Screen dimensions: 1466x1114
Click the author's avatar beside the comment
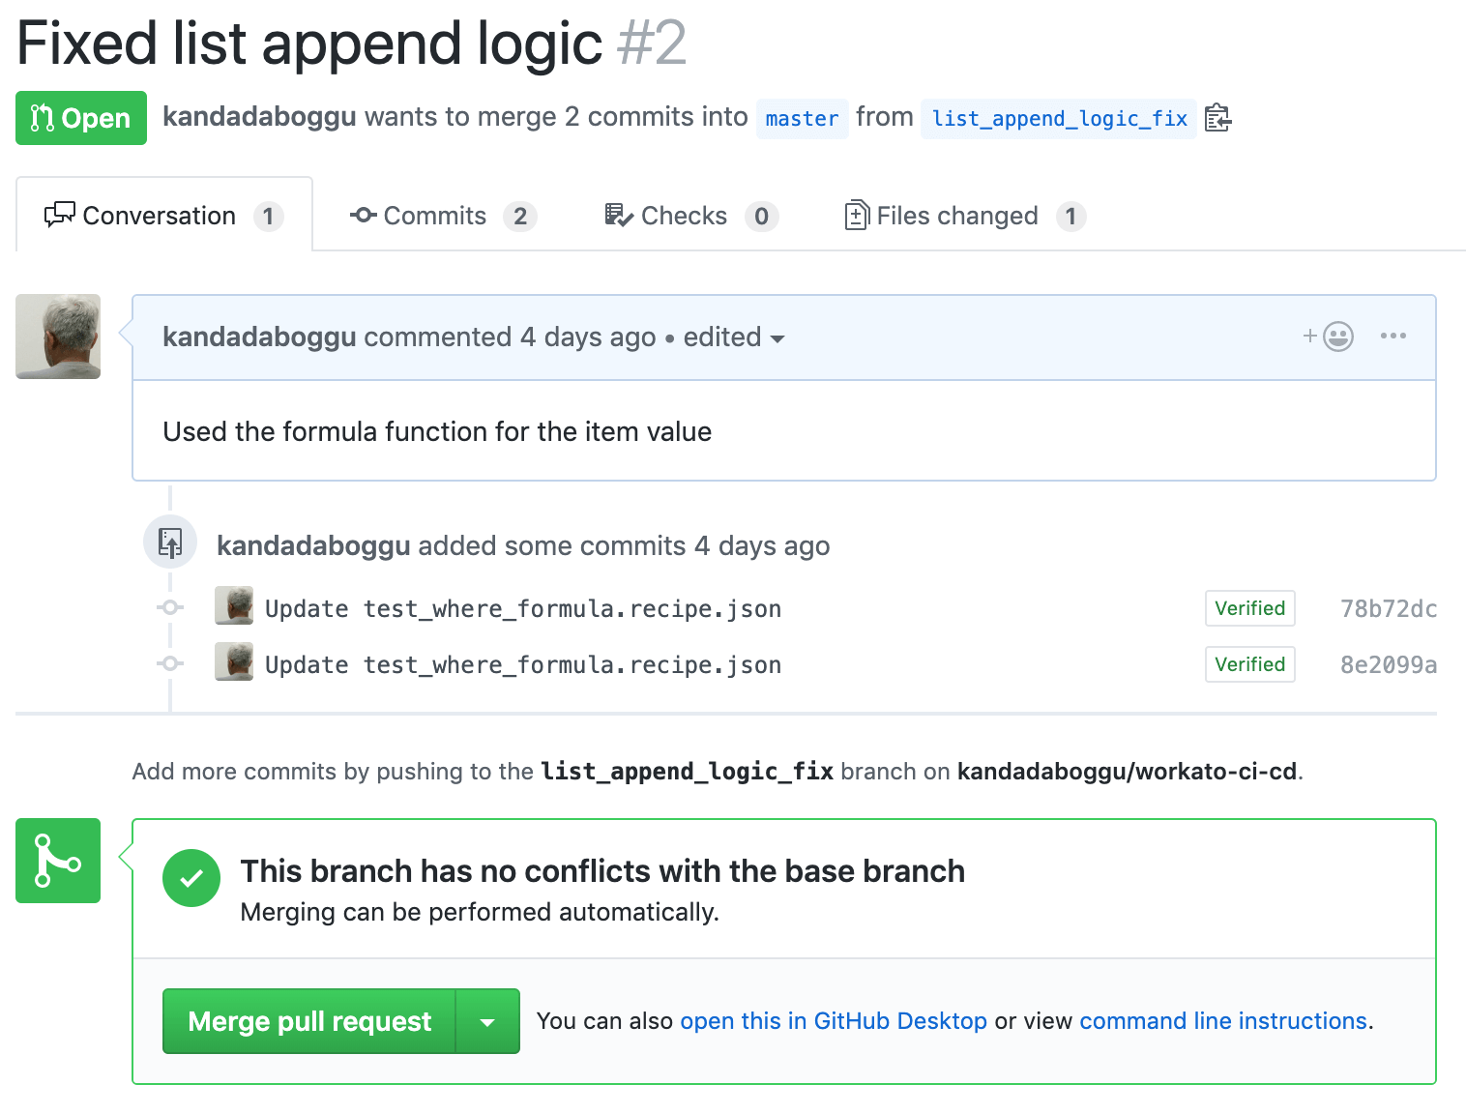tap(58, 337)
